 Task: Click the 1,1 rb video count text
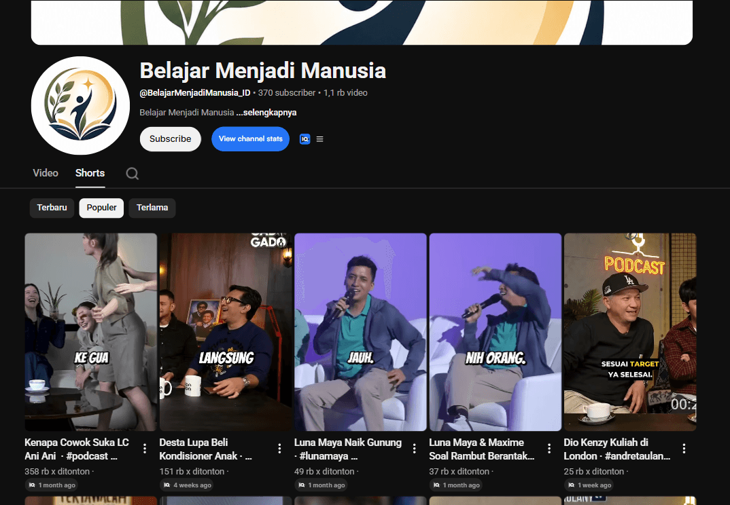345,93
